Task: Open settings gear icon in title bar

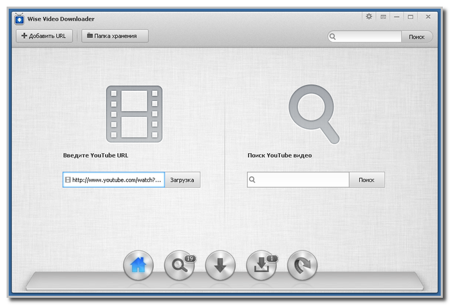Action: coord(369,17)
